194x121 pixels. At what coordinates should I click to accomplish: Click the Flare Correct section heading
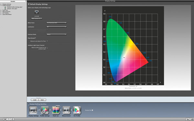[x=32, y=38]
